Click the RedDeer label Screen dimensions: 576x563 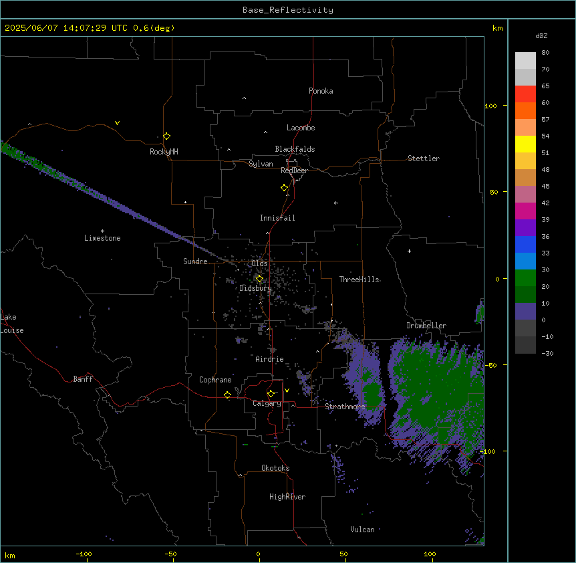(x=294, y=171)
